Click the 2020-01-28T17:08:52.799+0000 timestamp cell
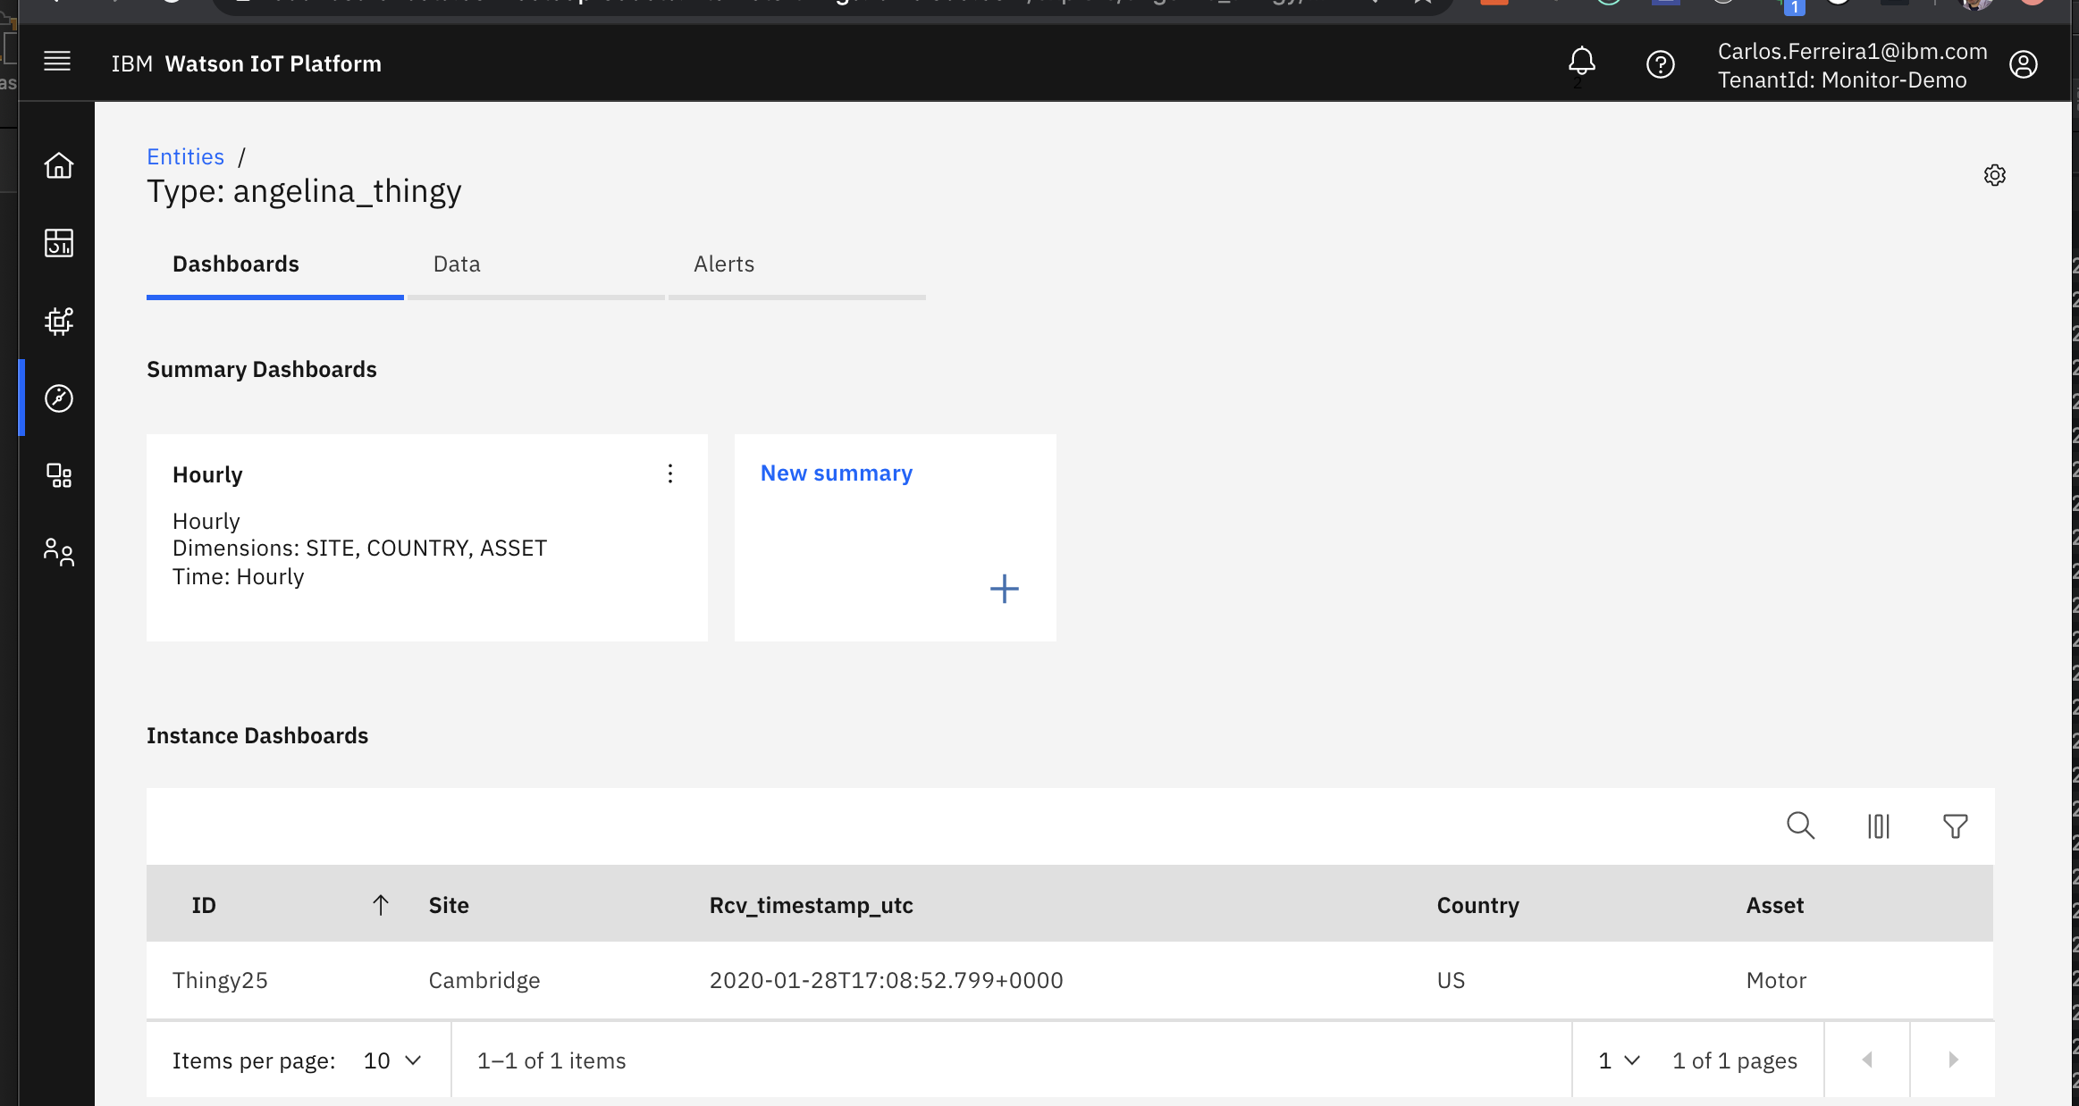The width and height of the screenshot is (2079, 1106). [886, 980]
